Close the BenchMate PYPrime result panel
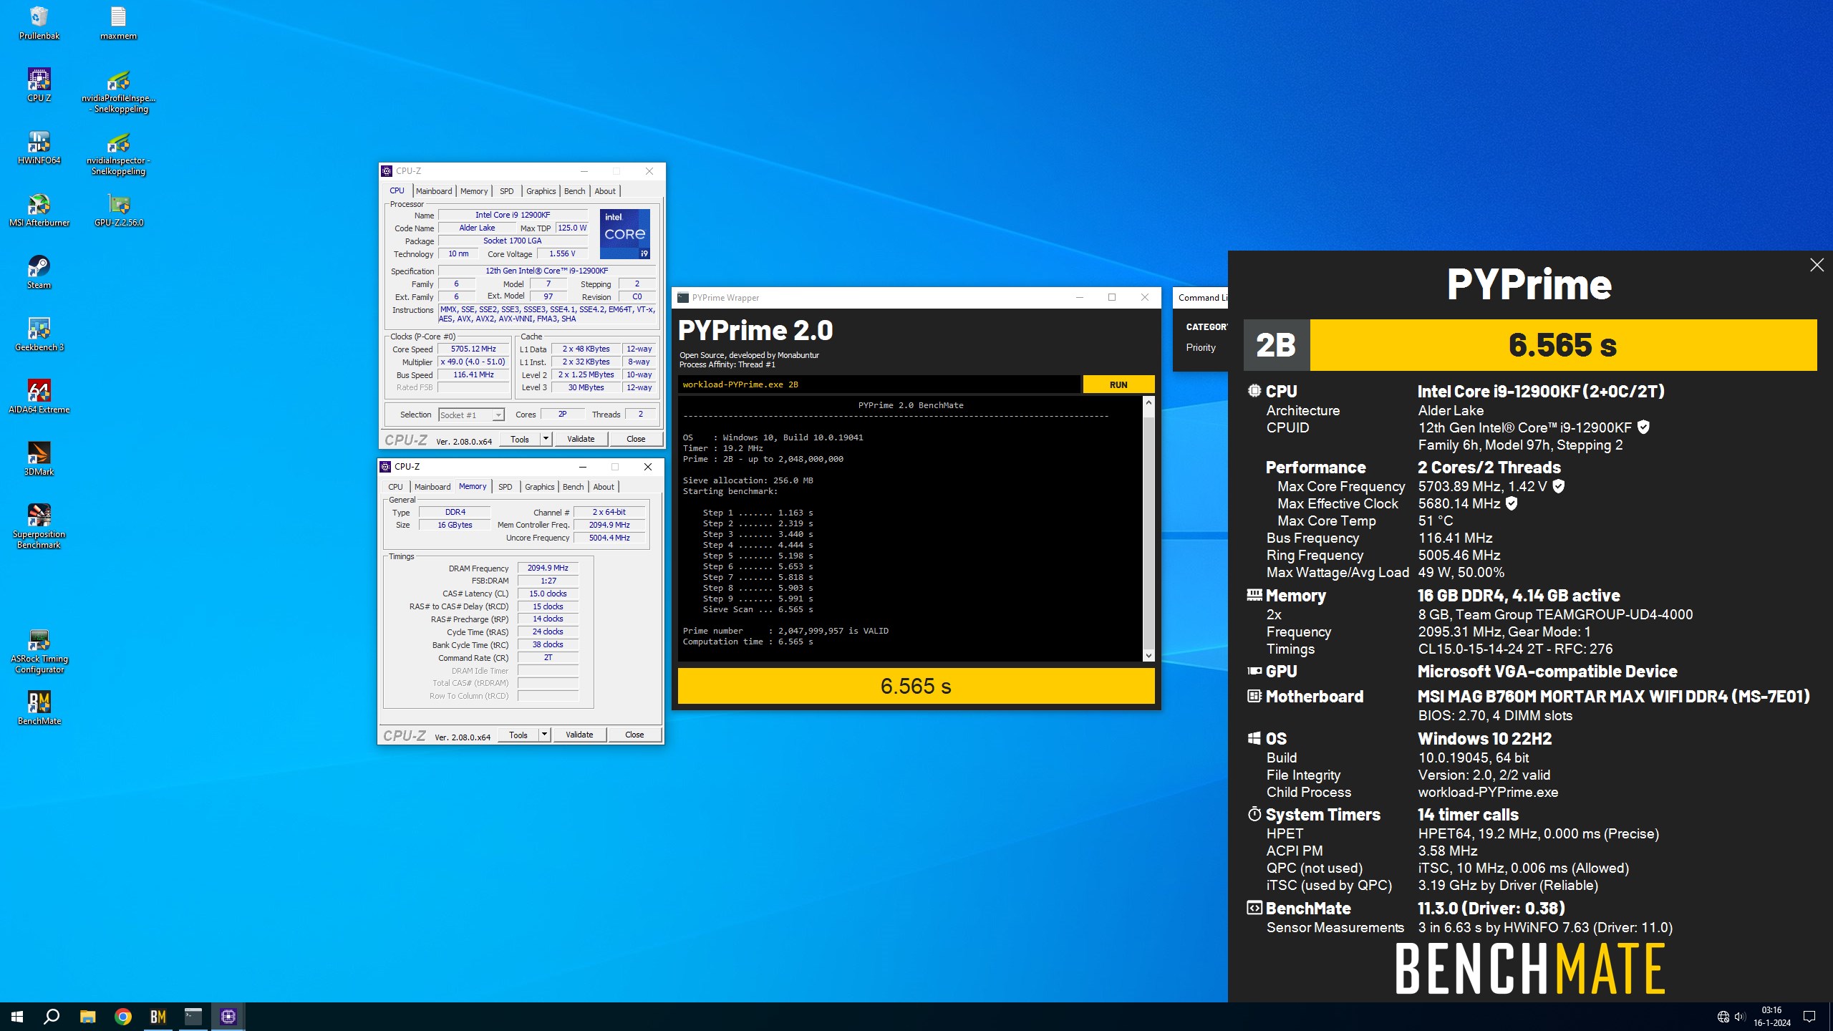 tap(1817, 265)
